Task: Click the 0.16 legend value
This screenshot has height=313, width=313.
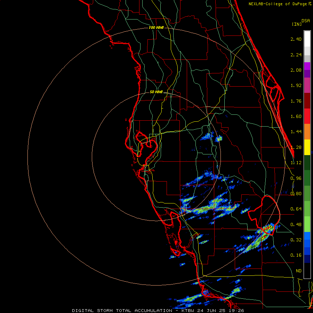Action: coord(296,255)
